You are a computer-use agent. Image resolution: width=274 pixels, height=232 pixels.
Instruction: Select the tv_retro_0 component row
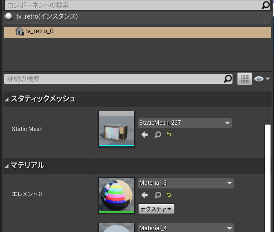pos(137,32)
